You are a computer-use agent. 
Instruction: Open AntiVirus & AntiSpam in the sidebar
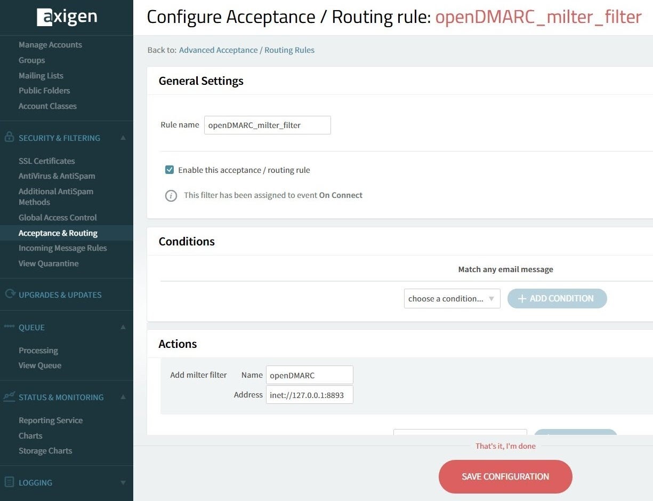(x=57, y=176)
